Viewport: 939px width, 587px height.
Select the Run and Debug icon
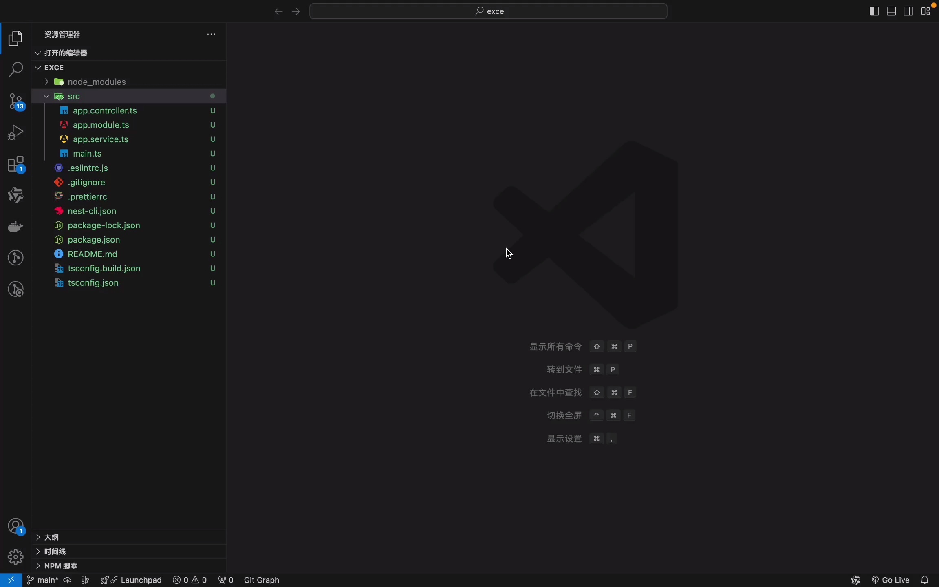[15, 132]
